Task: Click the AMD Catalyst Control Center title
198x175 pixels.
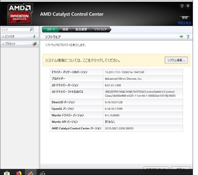Action: point(72,14)
